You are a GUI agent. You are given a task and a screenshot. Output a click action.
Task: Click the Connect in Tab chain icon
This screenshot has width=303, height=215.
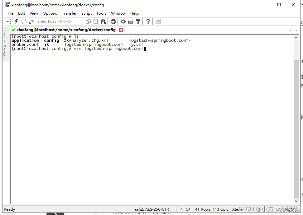(31, 21)
